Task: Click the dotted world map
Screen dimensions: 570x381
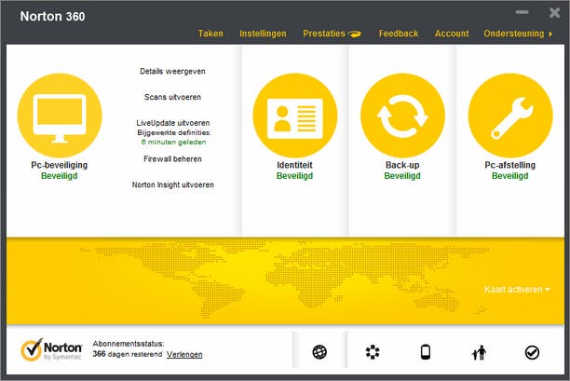Action: pos(285,279)
